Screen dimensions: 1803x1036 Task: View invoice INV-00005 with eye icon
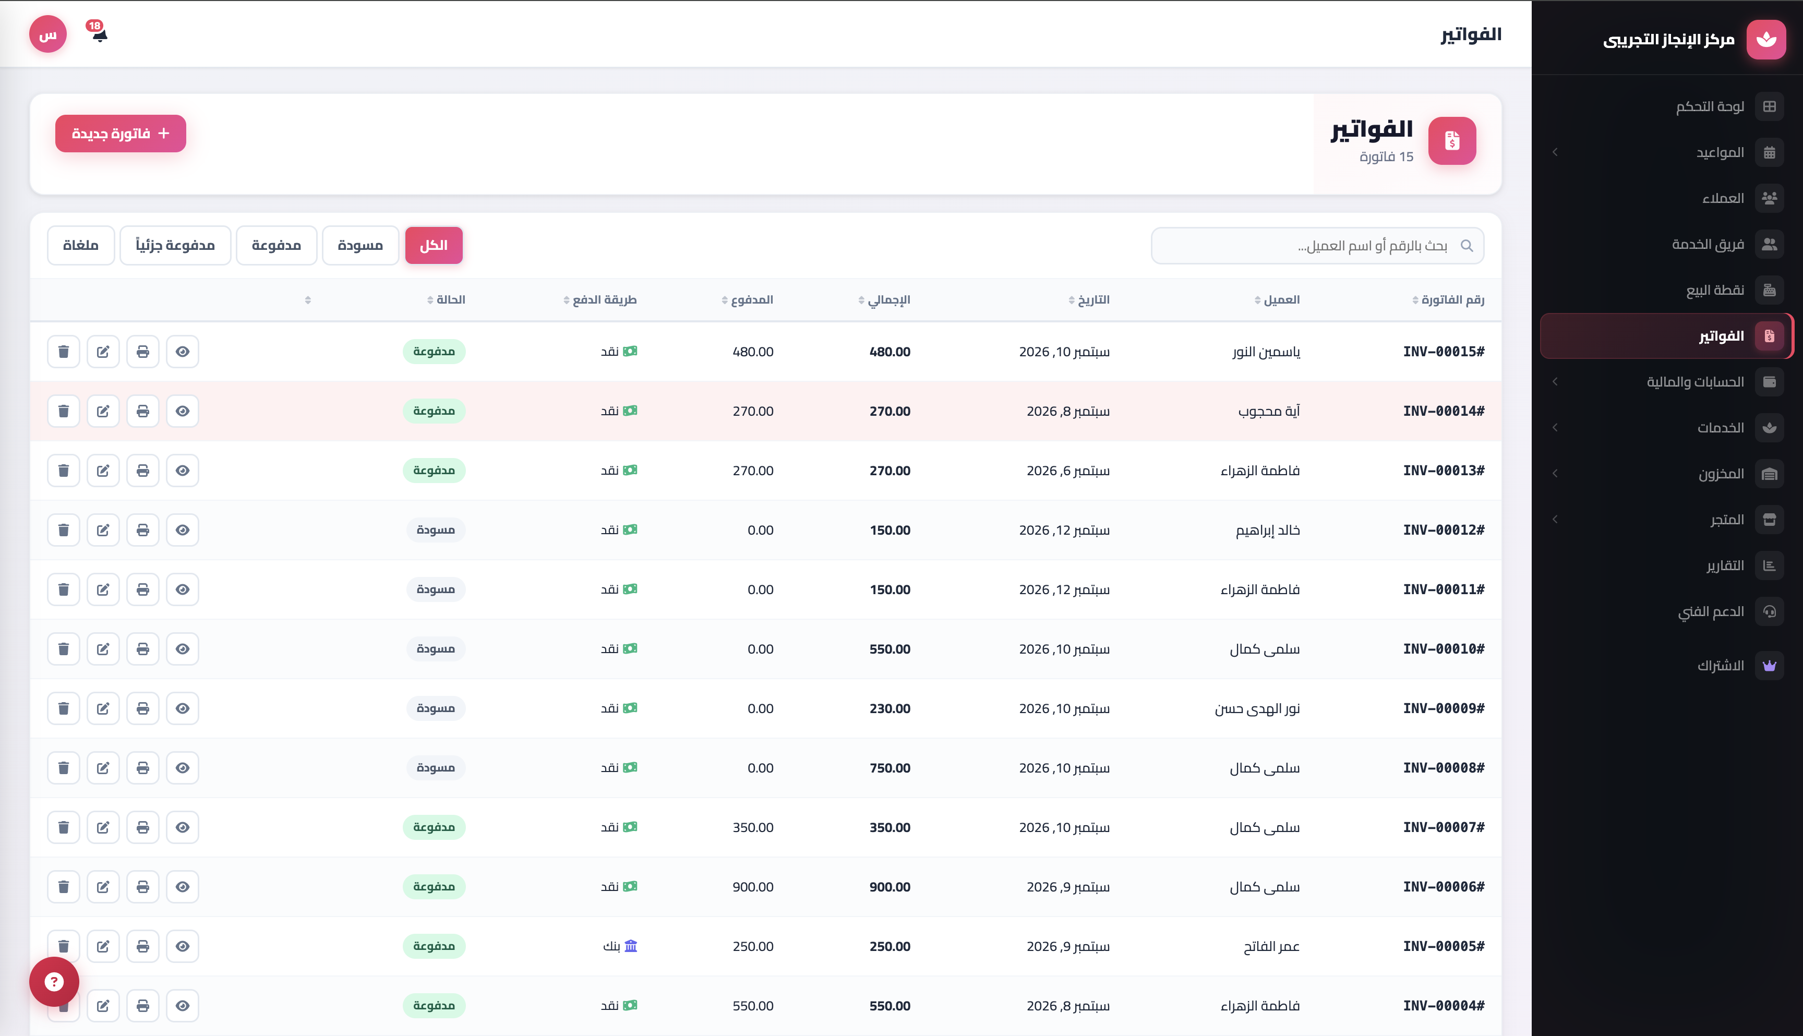pos(183,946)
